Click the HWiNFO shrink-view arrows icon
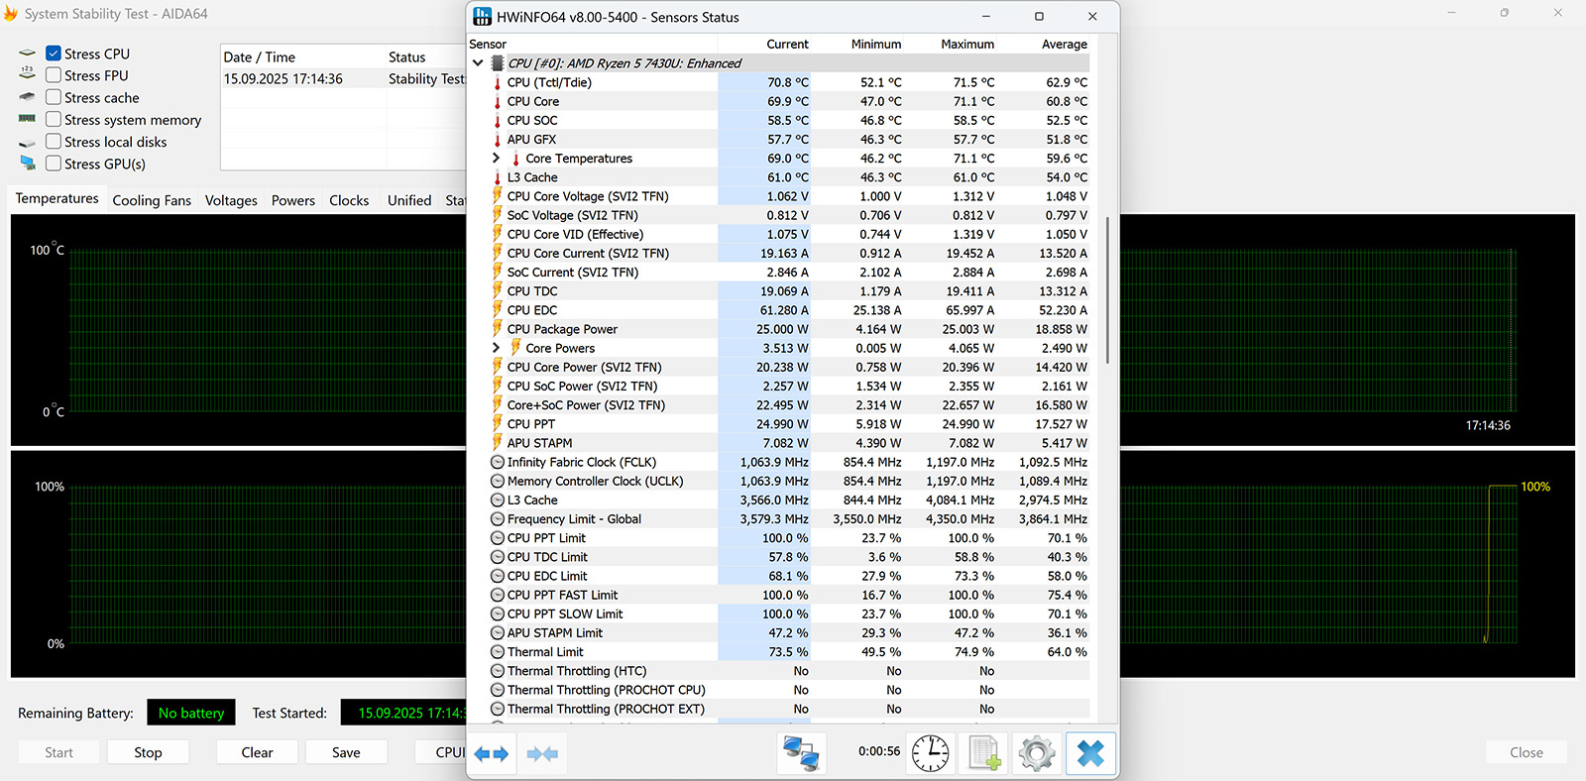This screenshot has height=781, width=1586. [x=542, y=754]
